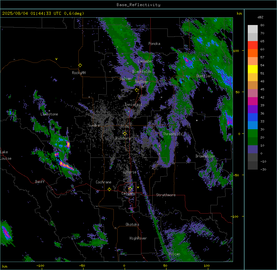Viewport: 277px width, 270px height.
Task: Select the dark green swatch below 20
Action: click(x=253, y=141)
